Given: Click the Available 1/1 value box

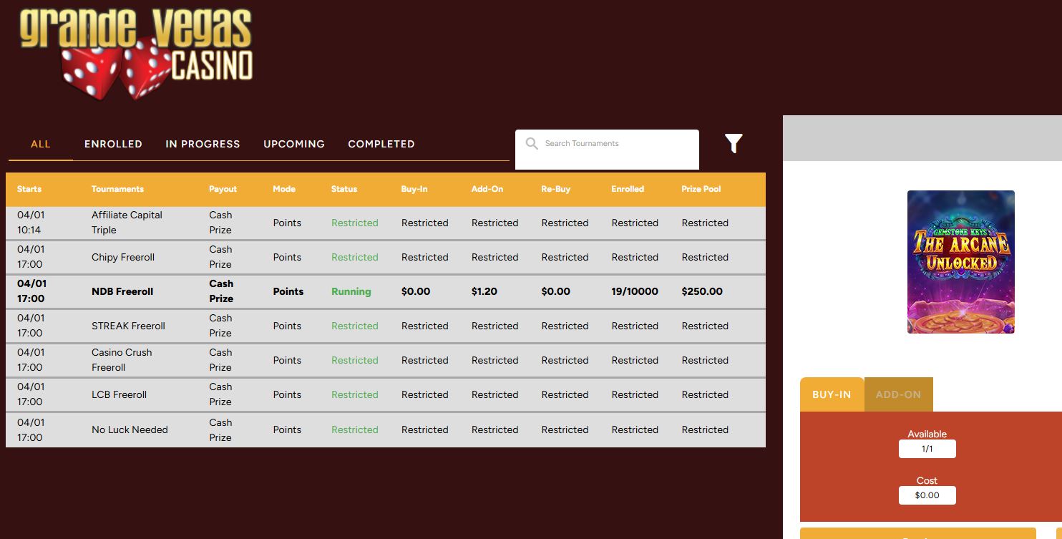Looking at the screenshot, I should pyautogui.click(x=927, y=449).
